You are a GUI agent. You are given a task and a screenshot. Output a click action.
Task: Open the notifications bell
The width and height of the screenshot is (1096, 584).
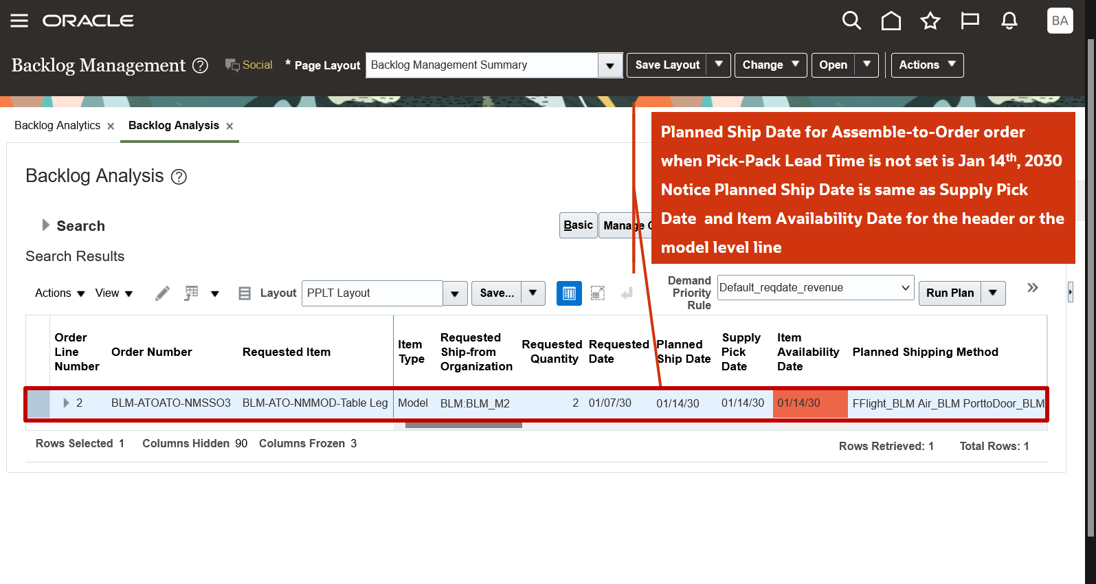(1009, 21)
